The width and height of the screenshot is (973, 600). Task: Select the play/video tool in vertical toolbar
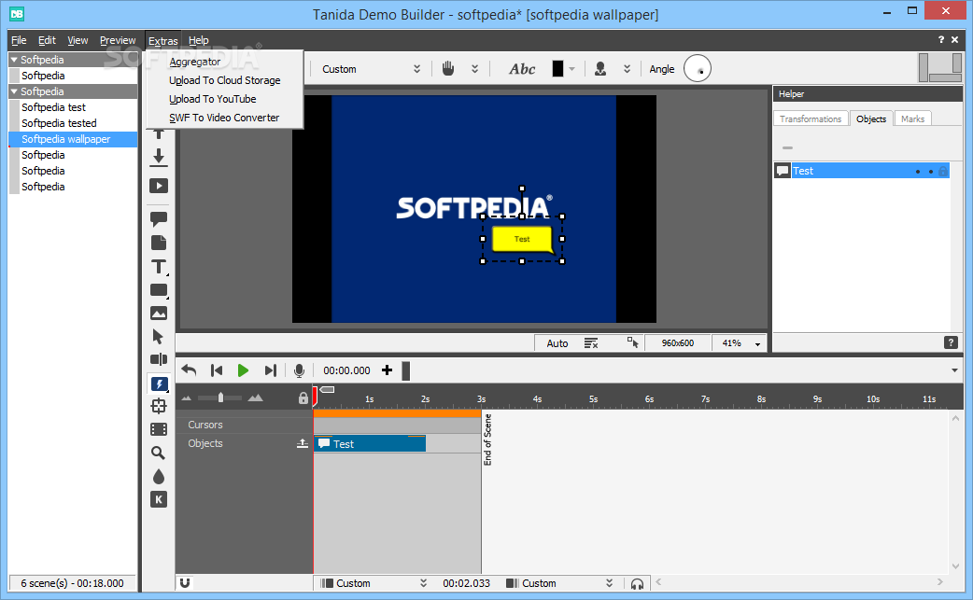click(159, 186)
